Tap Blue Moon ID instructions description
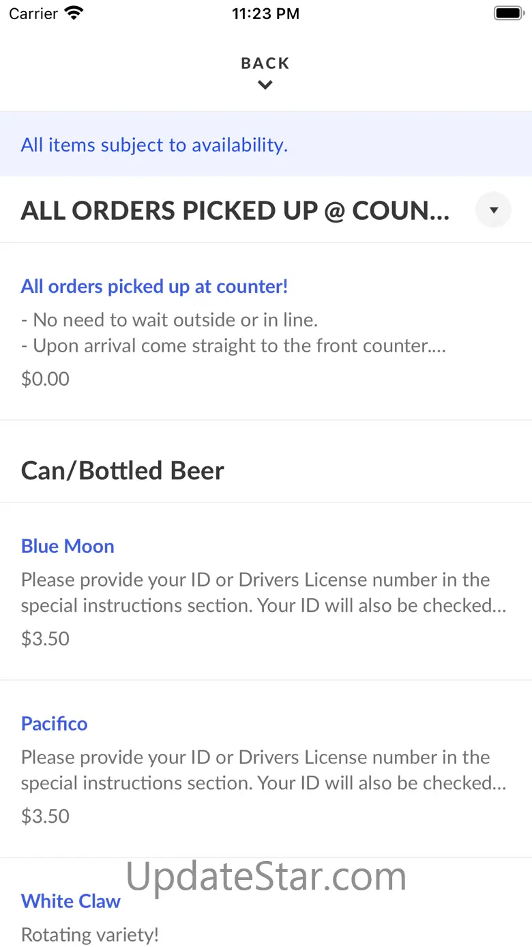 coord(264,593)
